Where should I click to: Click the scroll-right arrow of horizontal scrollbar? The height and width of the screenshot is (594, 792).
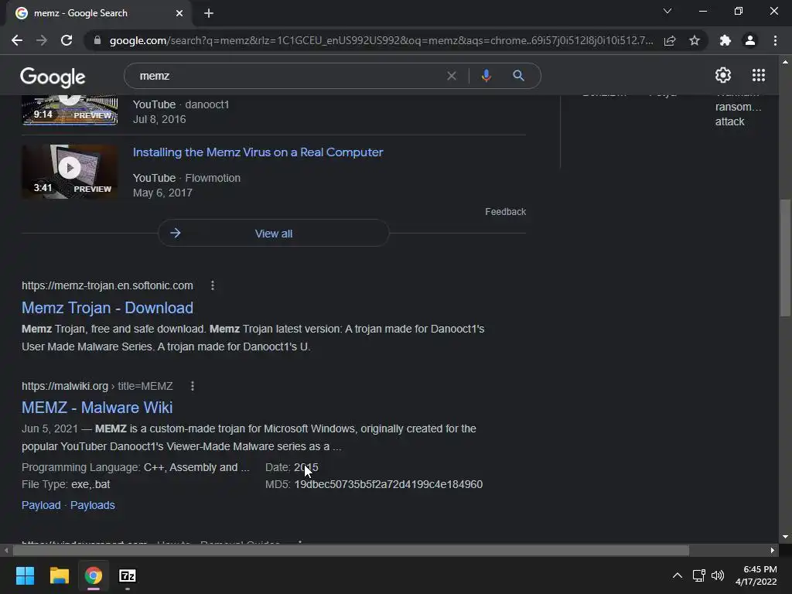coord(773,550)
